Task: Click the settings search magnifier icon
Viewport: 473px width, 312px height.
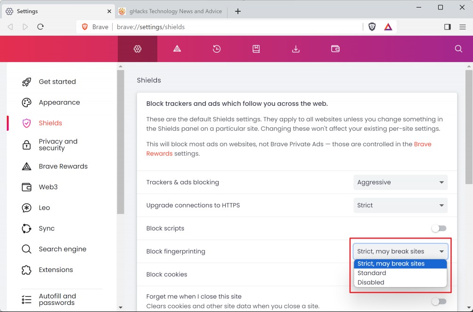Action: pos(458,49)
